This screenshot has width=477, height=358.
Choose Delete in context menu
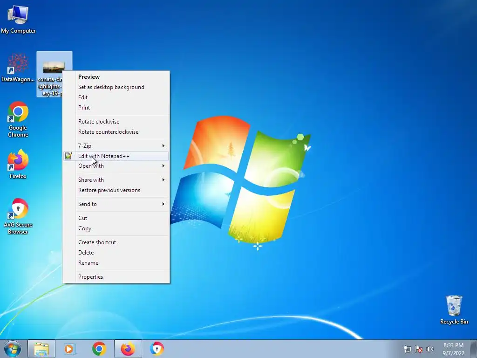pos(116,253)
